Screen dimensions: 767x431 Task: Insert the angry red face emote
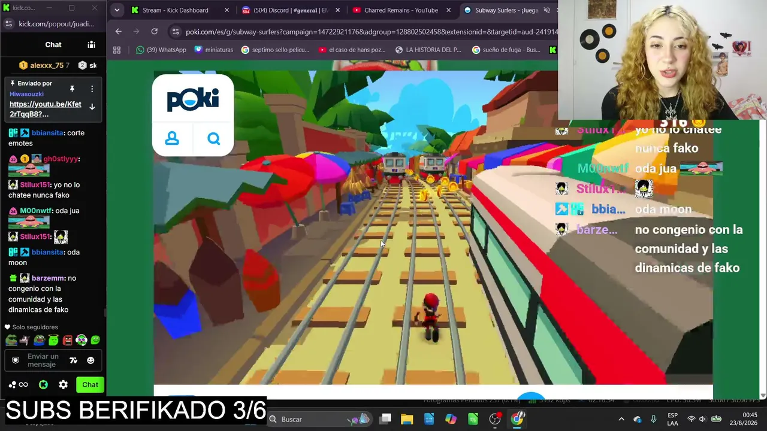point(67,340)
